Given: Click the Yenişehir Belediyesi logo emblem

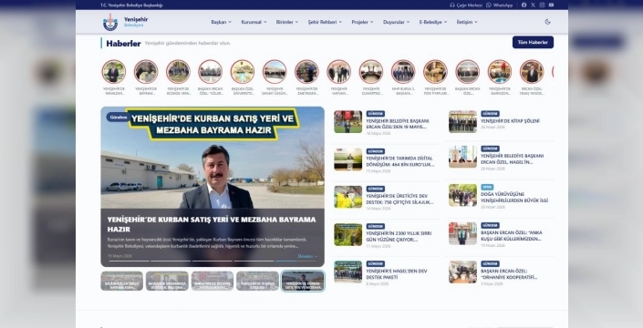Looking at the screenshot, I should tap(109, 22).
